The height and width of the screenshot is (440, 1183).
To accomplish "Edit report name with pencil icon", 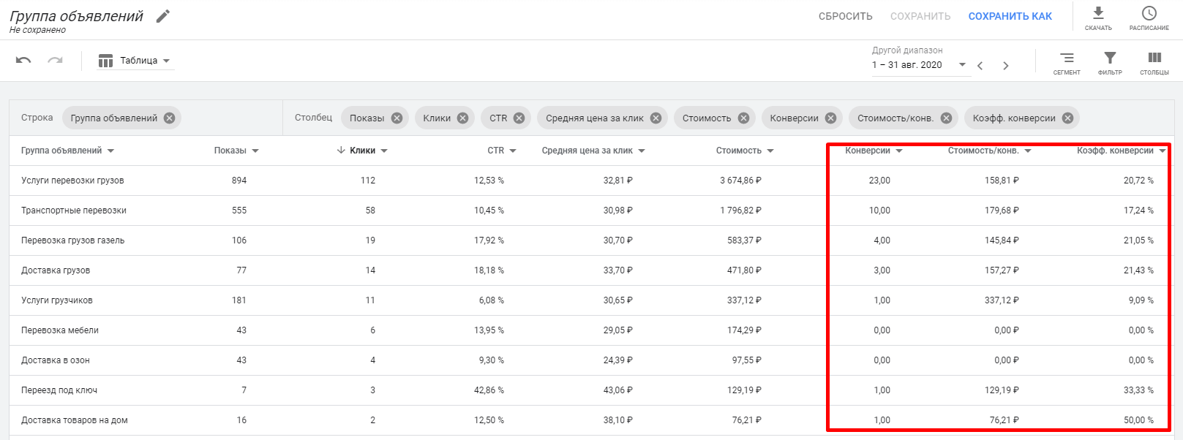I will click(163, 16).
